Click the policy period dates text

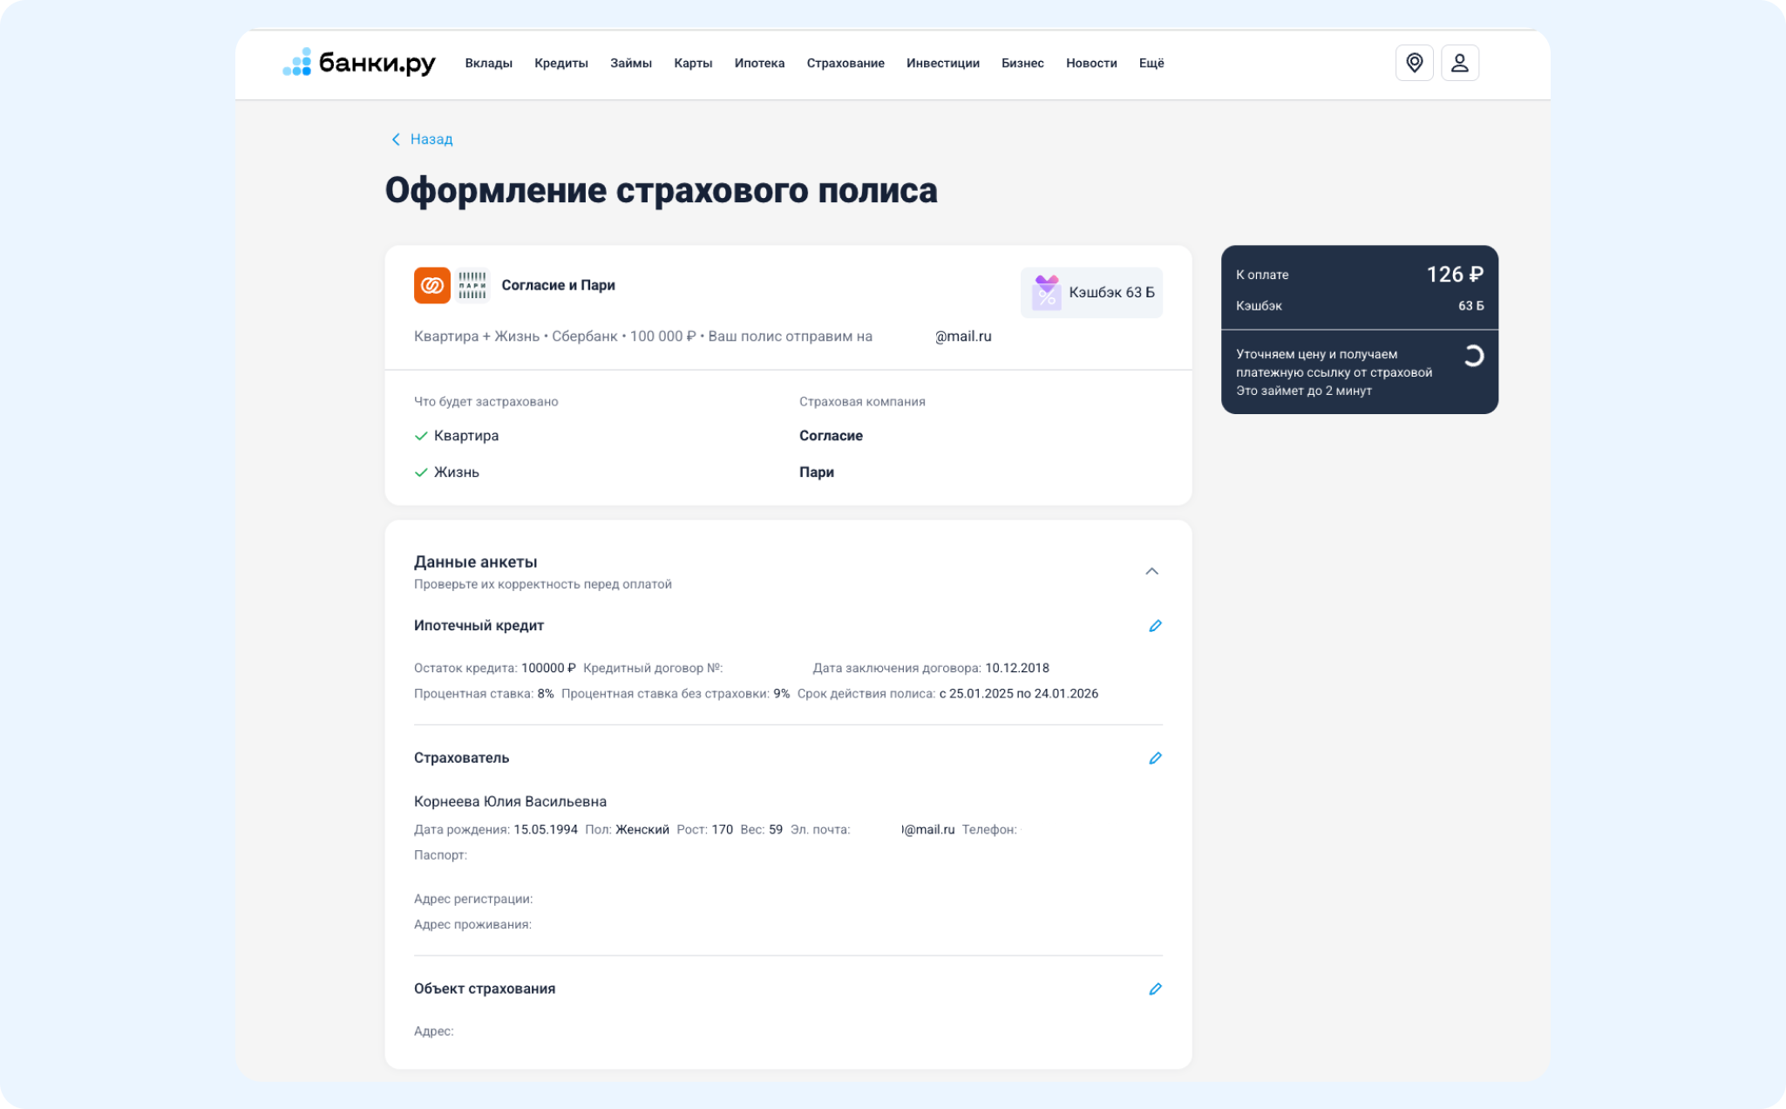tap(1018, 694)
